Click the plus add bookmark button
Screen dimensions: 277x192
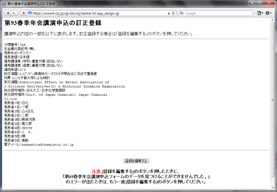(24, 13)
